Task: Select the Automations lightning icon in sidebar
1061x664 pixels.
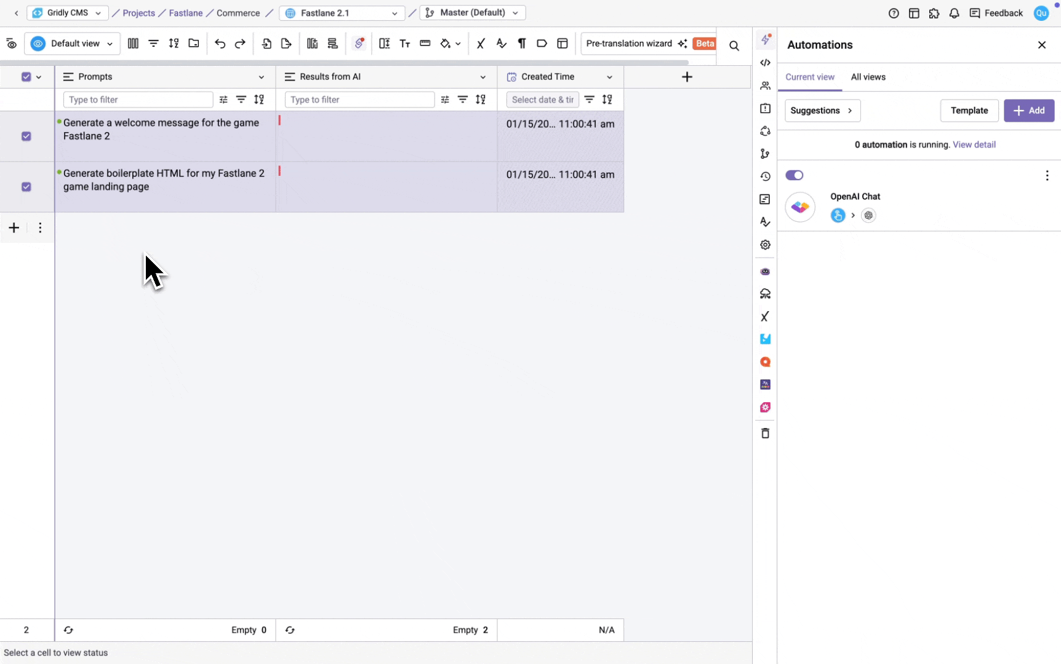Action: click(x=765, y=39)
